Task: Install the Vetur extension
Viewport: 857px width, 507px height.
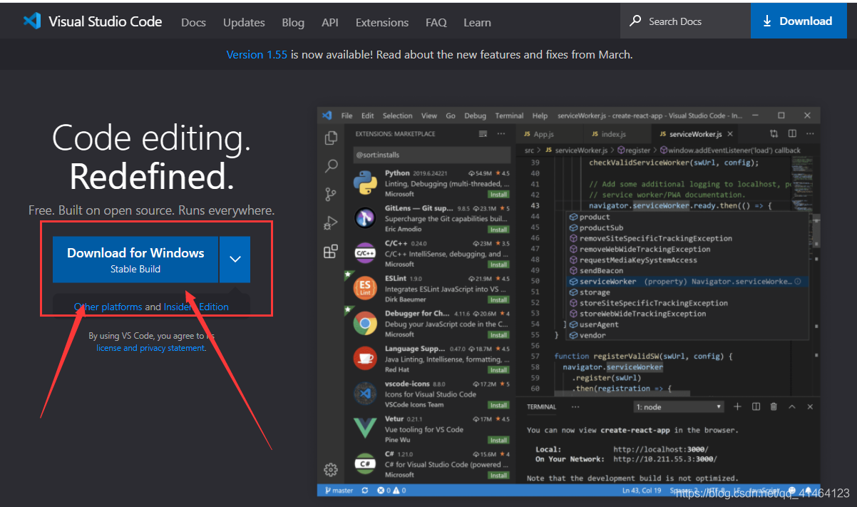Action: (x=498, y=439)
